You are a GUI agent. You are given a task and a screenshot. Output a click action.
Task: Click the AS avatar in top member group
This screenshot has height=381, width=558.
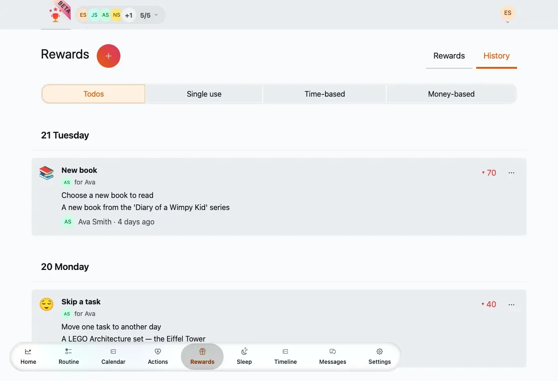coord(106,15)
